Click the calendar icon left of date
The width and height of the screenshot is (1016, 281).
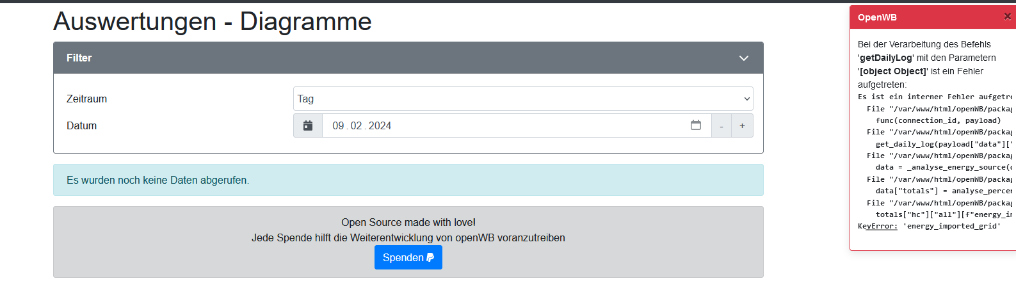[x=308, y=126]
